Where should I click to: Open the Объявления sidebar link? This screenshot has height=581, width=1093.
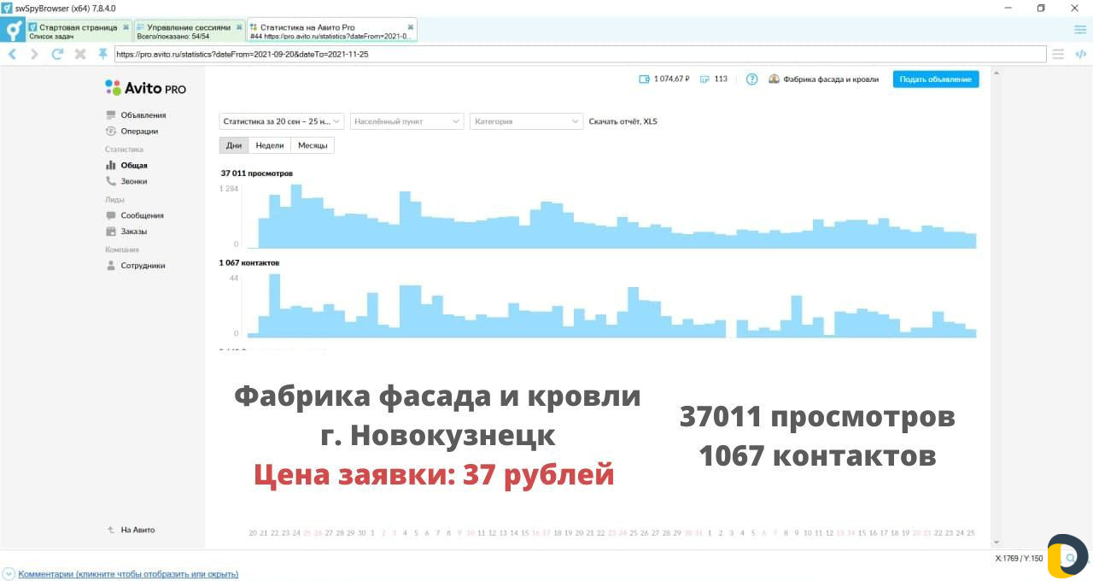coord(143,115)
